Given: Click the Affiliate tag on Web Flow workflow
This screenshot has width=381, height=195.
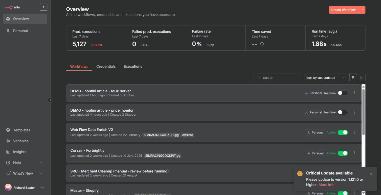Looking at the screenshot, I should 187,135.
